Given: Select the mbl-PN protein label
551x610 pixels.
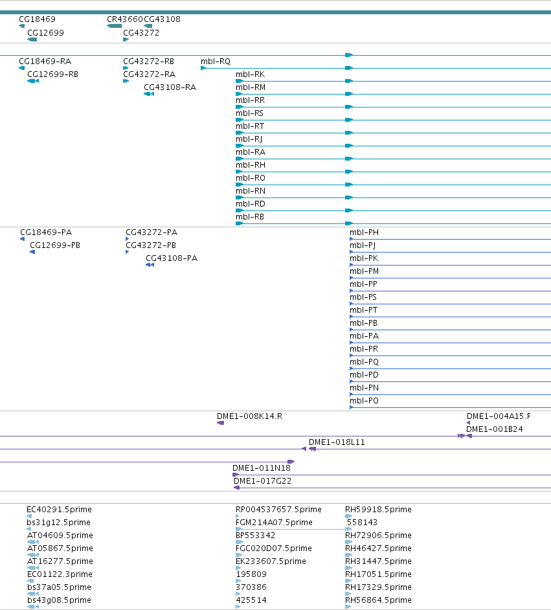Looking at the screenshot, I should (364, 388).
